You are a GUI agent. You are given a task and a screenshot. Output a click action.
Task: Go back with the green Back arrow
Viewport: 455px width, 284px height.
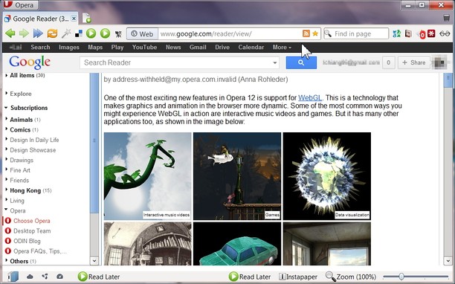(x=10, y=33)
